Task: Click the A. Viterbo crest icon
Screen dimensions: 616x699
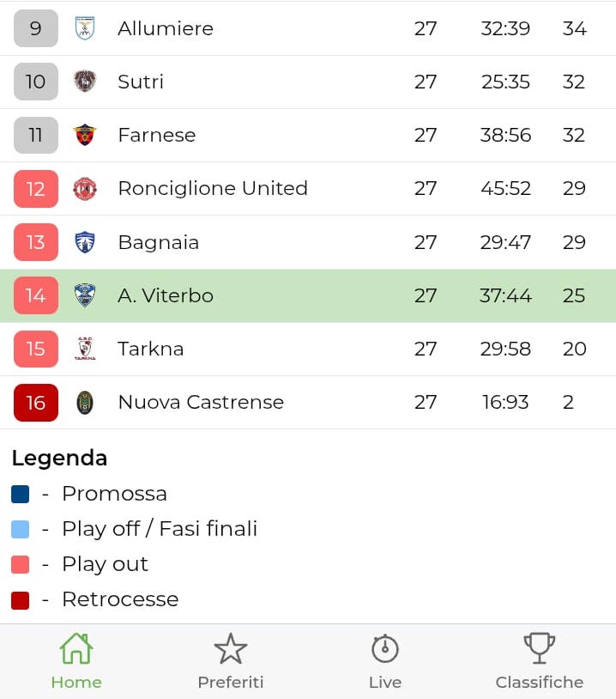Action: click(x=84, y=295)
